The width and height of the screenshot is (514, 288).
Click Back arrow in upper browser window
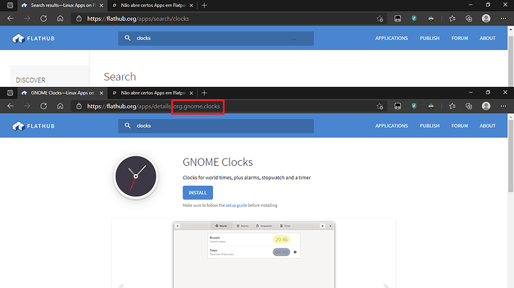point(10,19)
